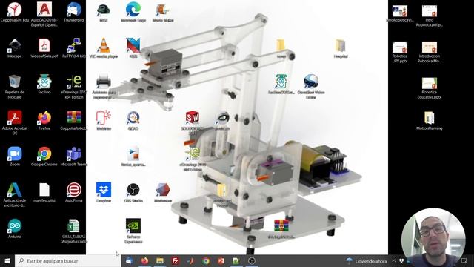This screenshot has width=474, height=267.
Task: Open the Robotica UPV.pptx presentation
Action: (400, 52)
